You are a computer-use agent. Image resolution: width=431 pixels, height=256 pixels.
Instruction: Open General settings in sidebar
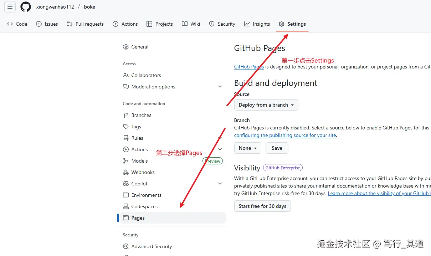pyautogui.click(x=173, y=47)
